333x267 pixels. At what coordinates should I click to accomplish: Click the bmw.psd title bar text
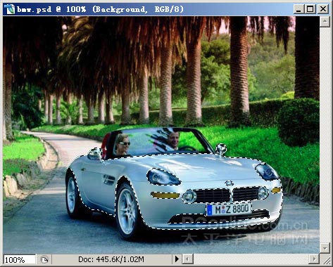point(100,10)
